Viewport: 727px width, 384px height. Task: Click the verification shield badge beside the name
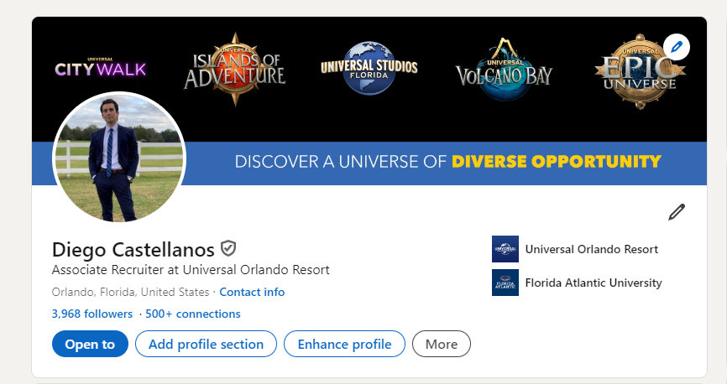click(x=228, y=249)
